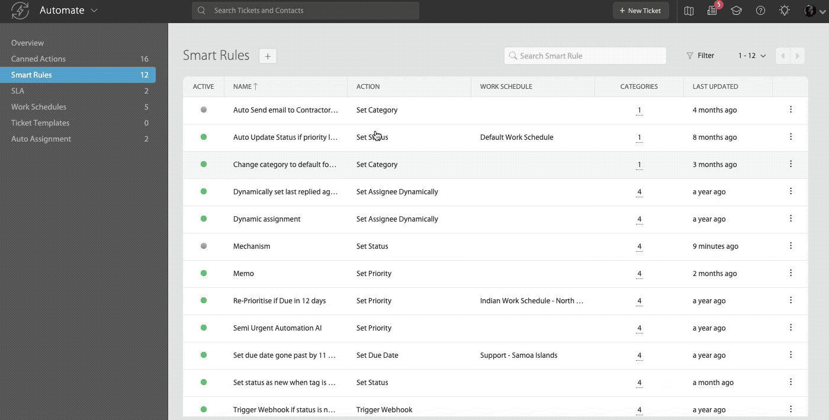Toggle active status of Re-Prioritise rule
This screenshot has width=829, height=420.
204,300
